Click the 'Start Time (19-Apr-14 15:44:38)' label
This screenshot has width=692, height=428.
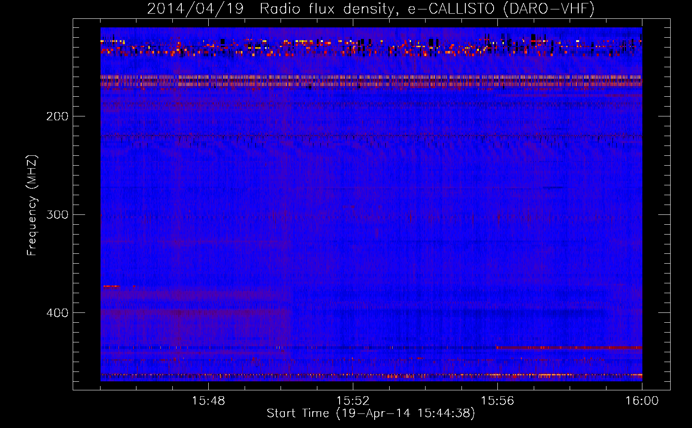coord(371,413)
